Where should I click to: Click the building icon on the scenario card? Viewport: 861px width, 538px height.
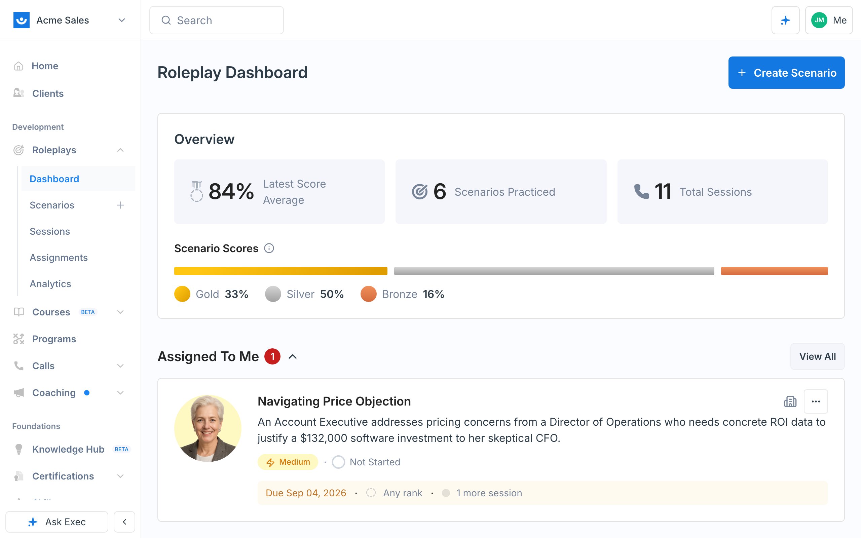pos(790,401)
